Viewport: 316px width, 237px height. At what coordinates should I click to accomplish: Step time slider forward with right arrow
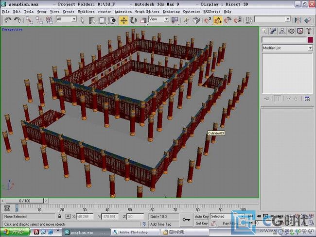click(46, 201)
